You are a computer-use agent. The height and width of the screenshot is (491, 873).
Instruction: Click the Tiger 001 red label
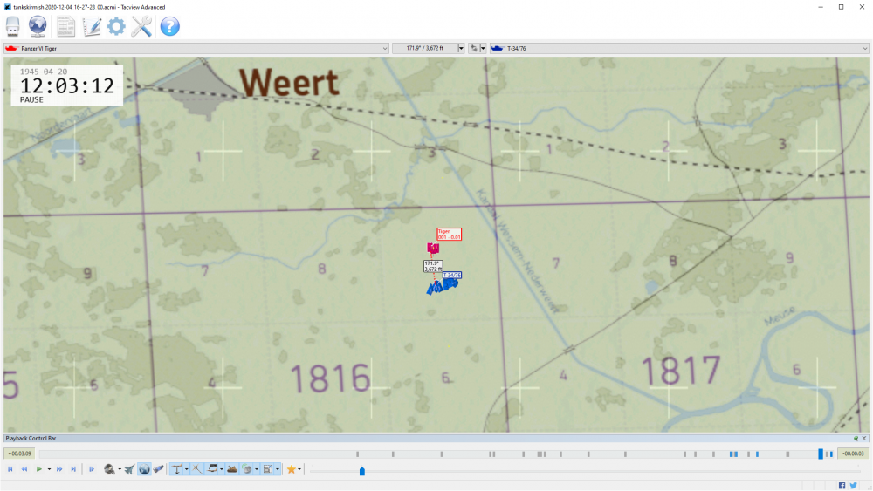449,234
